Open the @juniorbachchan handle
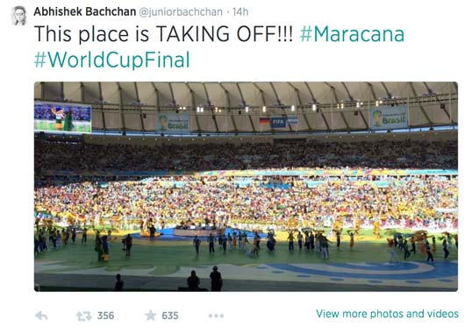The image size is (465, 327). 181,12
